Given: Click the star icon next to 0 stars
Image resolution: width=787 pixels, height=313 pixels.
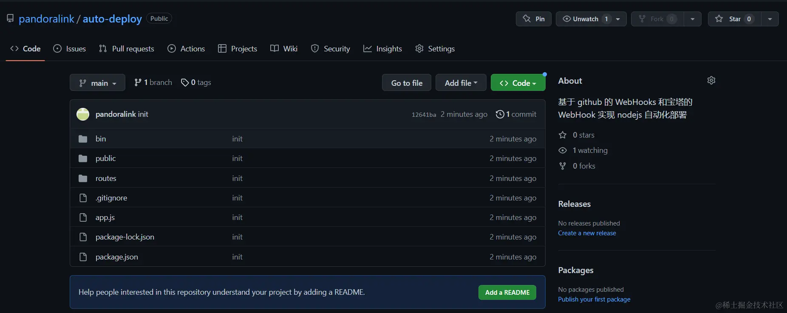Looking at the screenshot, I should click(563, 135).
